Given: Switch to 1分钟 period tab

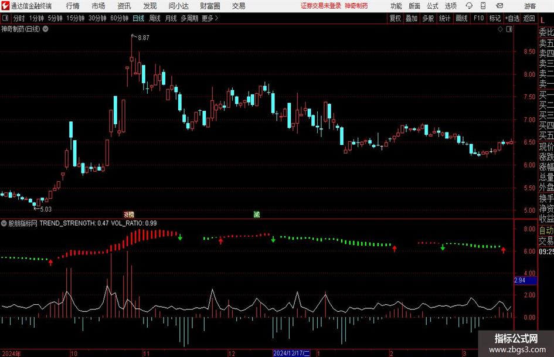Looking at the screenshot, I should click(x=36, y=18).
